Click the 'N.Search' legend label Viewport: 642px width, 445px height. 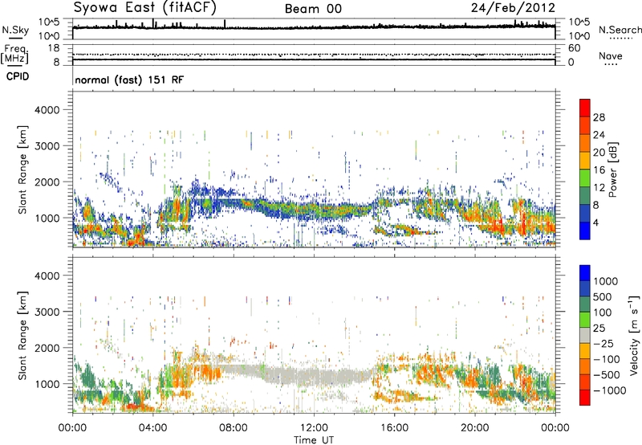(620, 30)
